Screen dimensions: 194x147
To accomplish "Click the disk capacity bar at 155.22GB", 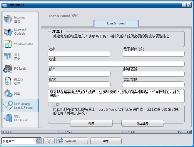I will (x=65, y=132).
